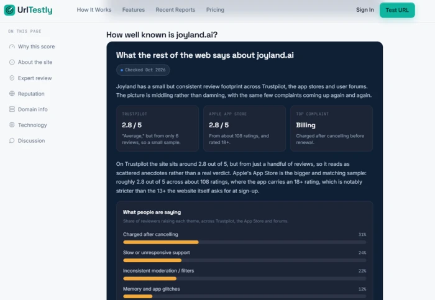Click the speech bubble icon beside Discussion
Screen dimensions: 435x300
12,140
